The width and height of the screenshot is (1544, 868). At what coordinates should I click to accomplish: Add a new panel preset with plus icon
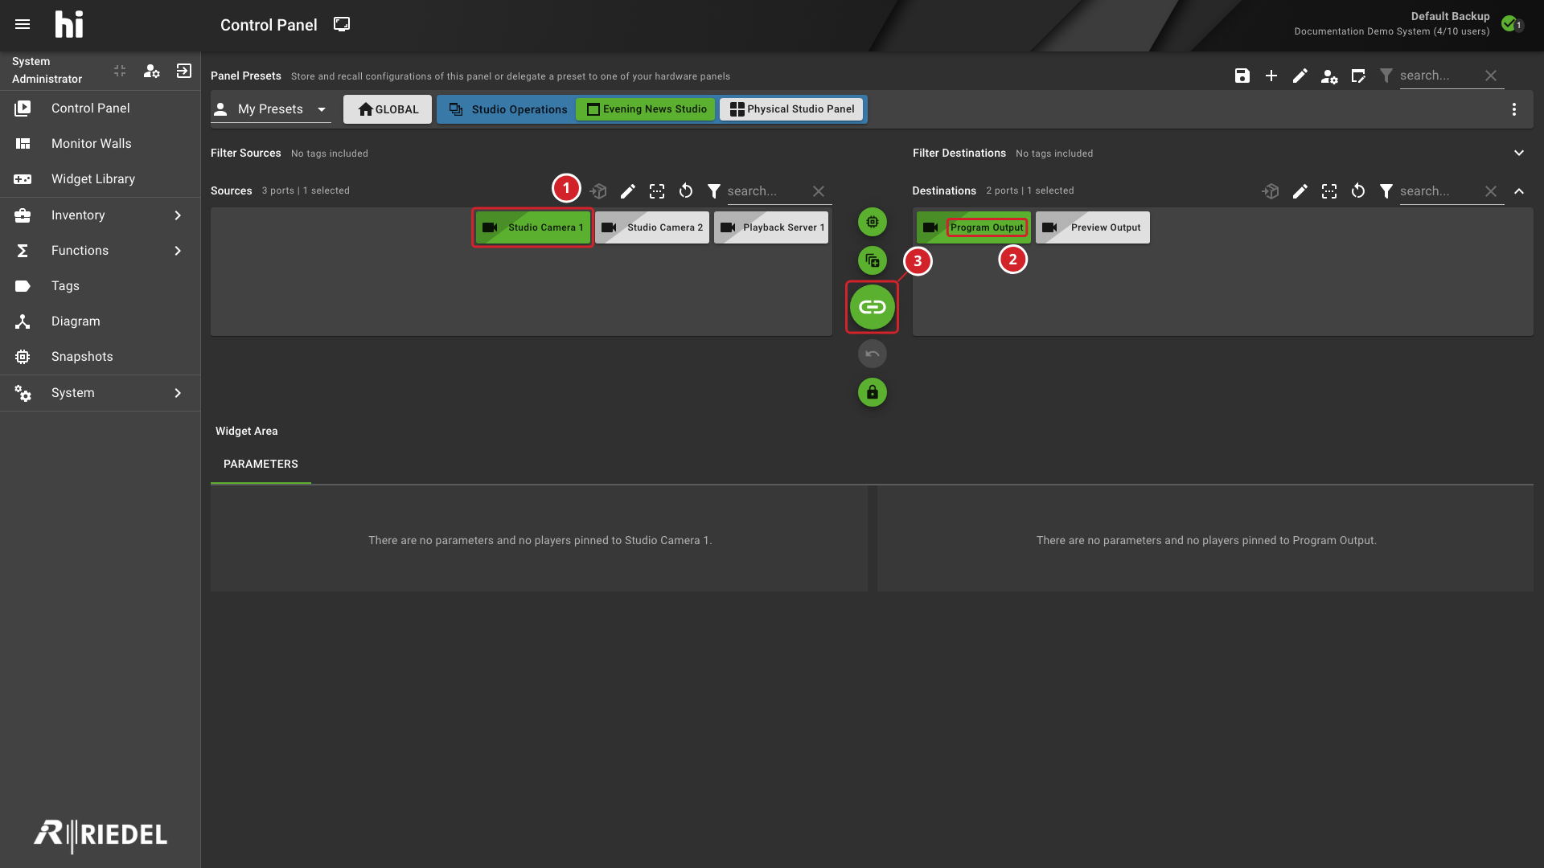click(x=1271, y=76)
